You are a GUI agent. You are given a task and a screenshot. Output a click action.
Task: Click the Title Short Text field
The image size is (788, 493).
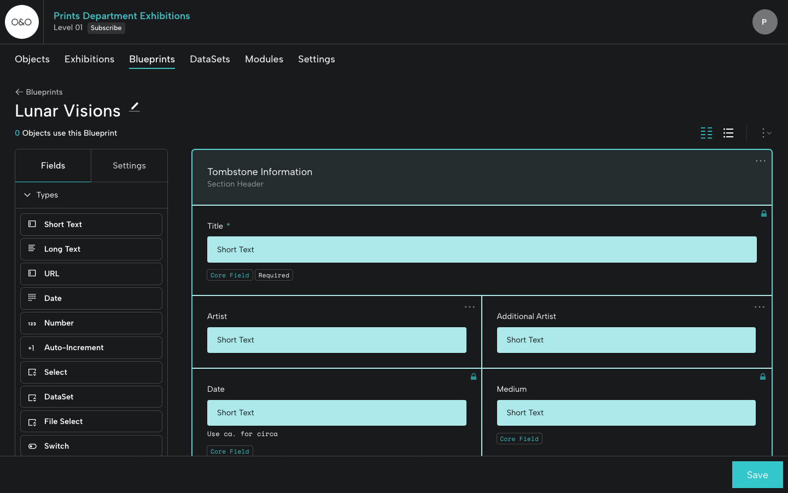[x=481, y=250]
